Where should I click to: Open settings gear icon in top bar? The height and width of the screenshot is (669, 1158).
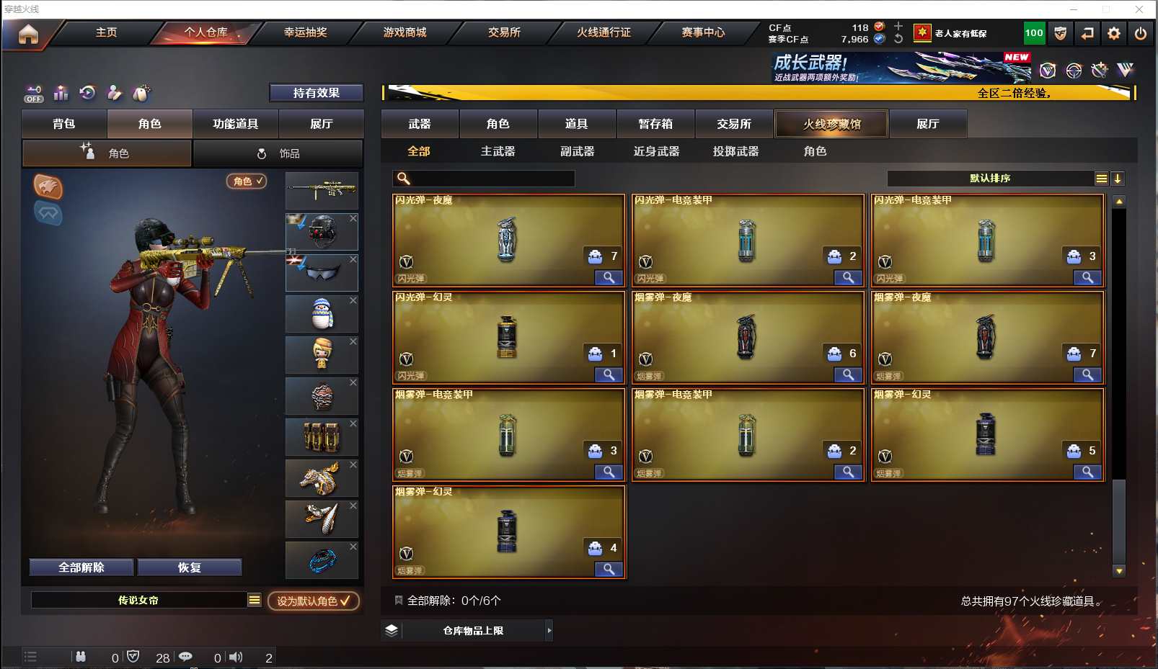(x=1114, y=33)
